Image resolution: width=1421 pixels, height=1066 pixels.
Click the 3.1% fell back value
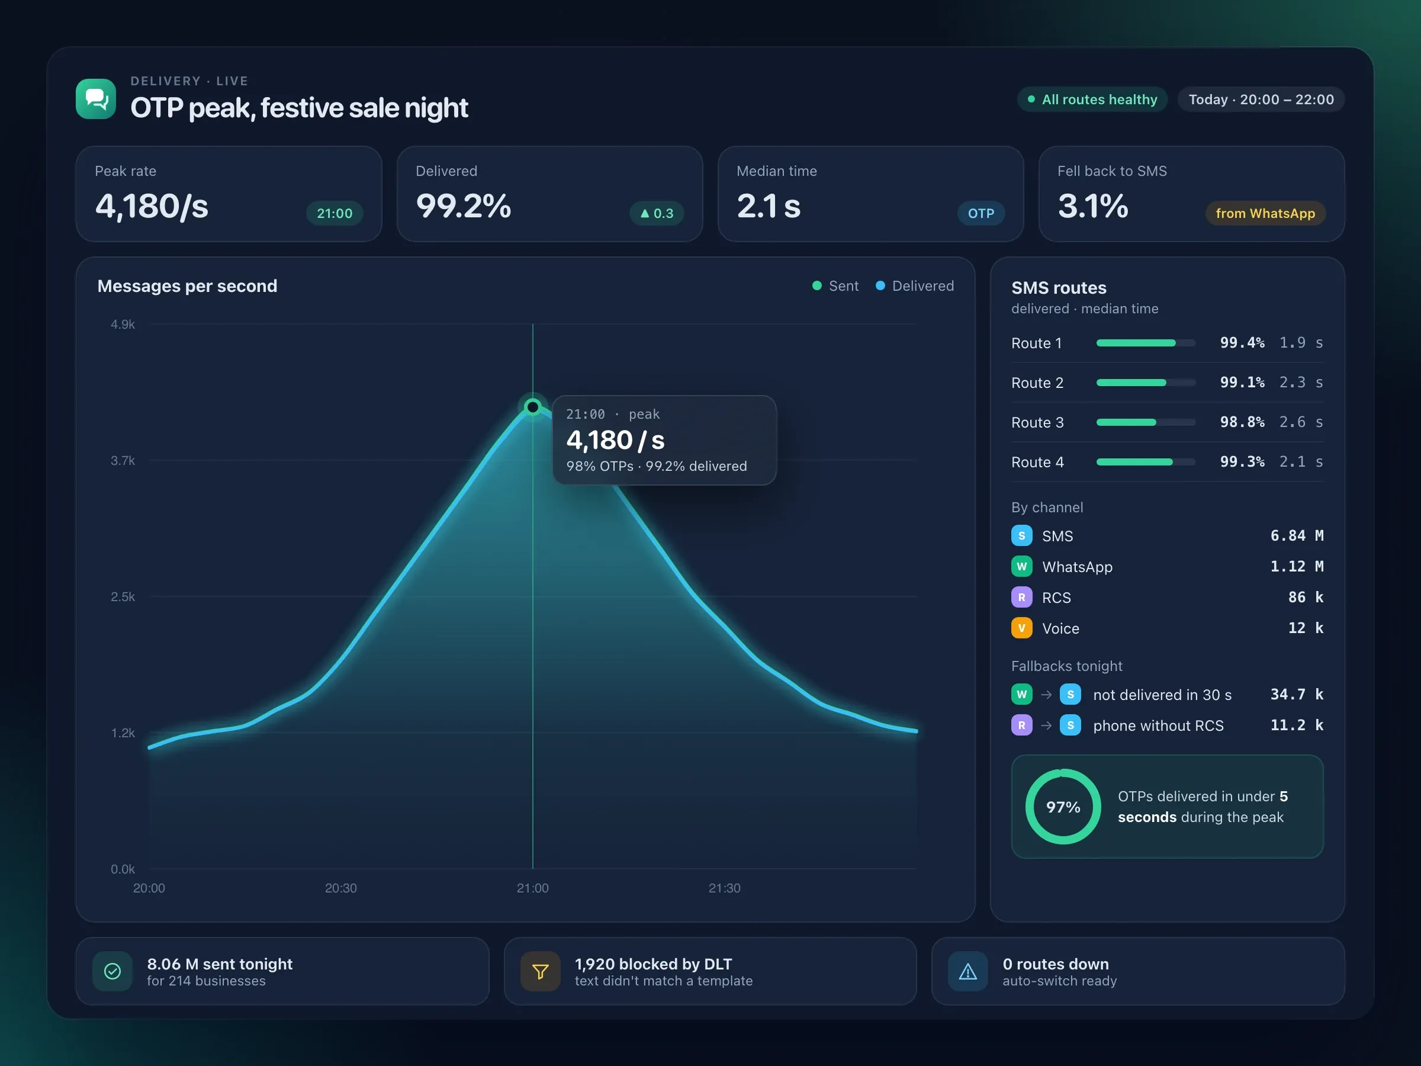coord(1093,206)
